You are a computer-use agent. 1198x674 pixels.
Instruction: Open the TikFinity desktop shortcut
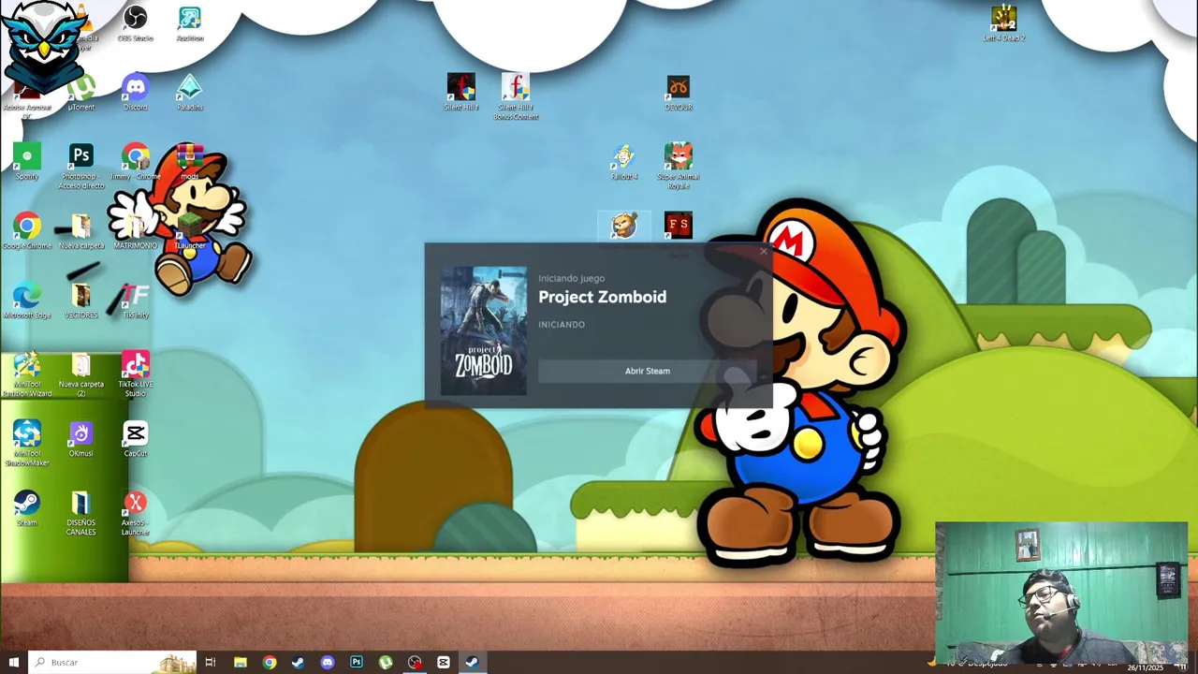coord(136,301)
